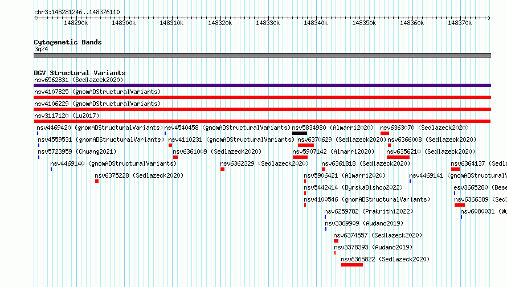Click the red nsv6374557 variant marker
507x287 pixels.
point(336,241)
